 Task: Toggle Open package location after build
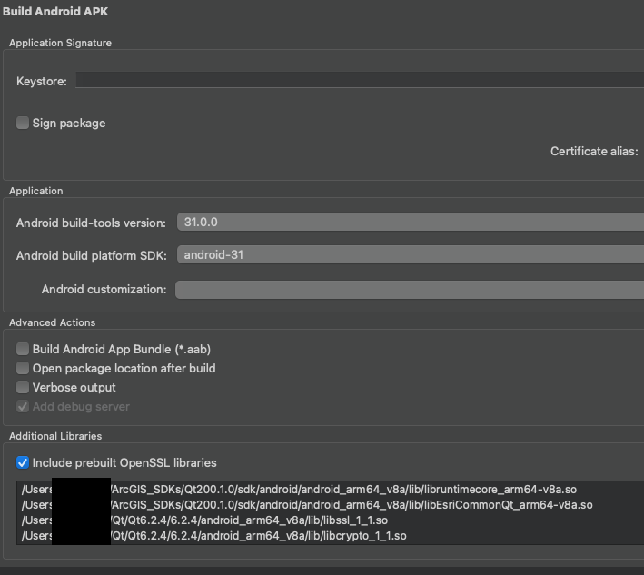tap(23, 368)
